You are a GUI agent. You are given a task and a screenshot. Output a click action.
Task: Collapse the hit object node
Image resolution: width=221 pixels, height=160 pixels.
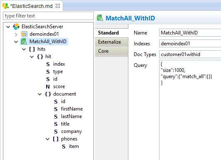pyautogui.click(x=32, y=57)
